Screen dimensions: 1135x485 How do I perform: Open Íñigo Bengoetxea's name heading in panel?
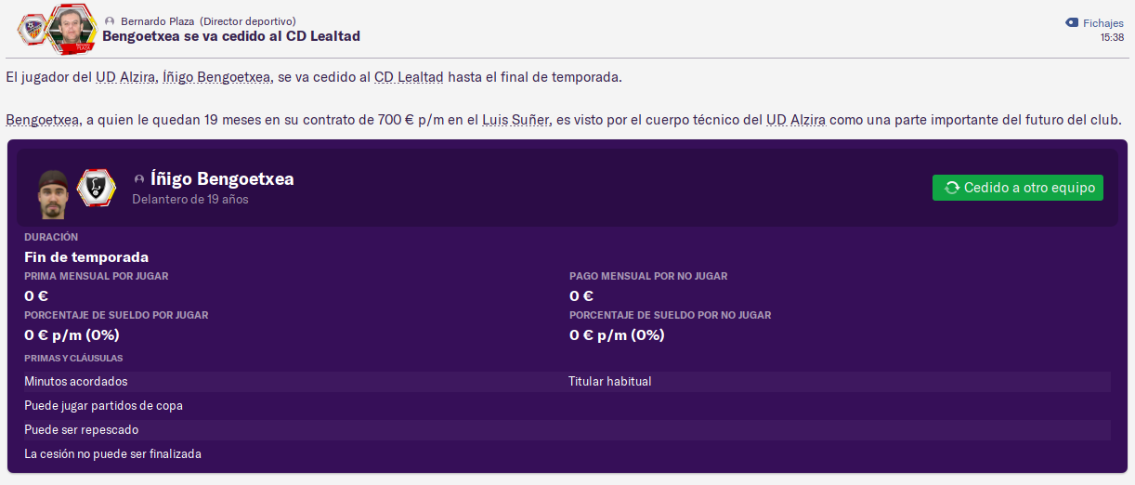pos(222,179)
